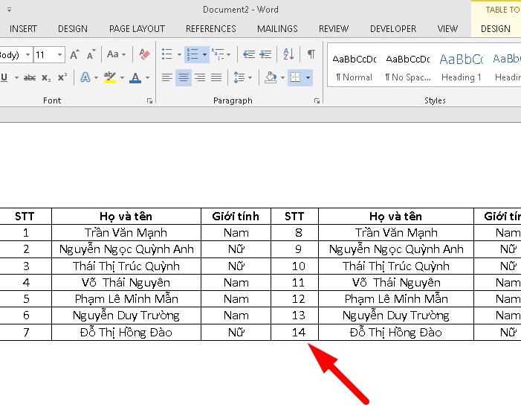Toggle Subscript formatting
Image resolution: width=521 pixels, height=416 pixels.
coord(46,78)
